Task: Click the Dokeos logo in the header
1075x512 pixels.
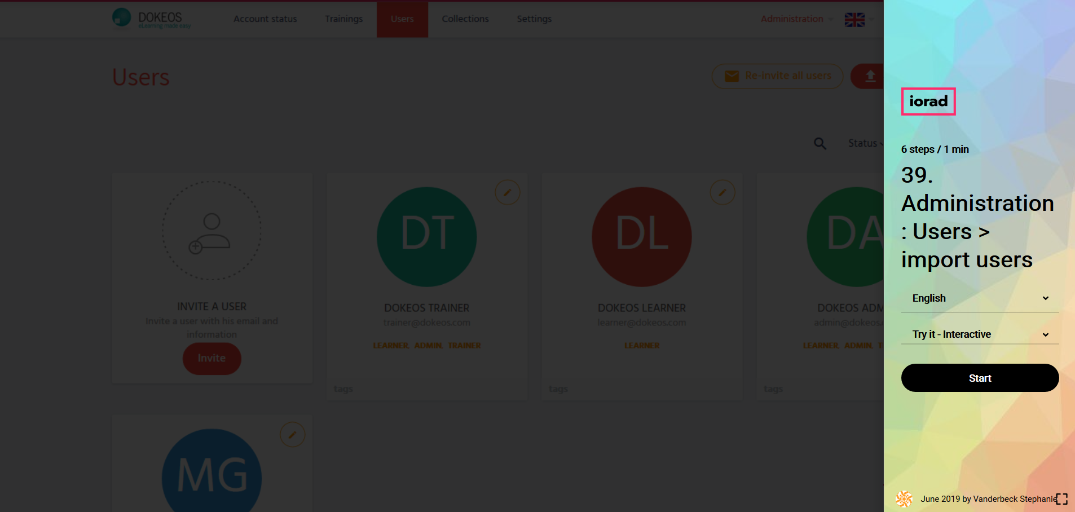Action: click(x=151, y=19)
